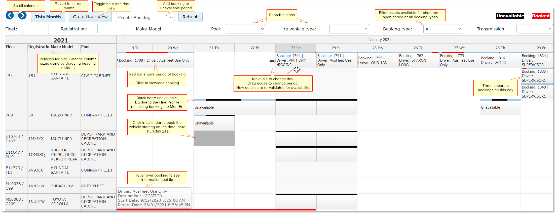The width and height of the screenshot is (556, 214).
Task: Select the 23 Sa day column header
Action: (296, 48)
